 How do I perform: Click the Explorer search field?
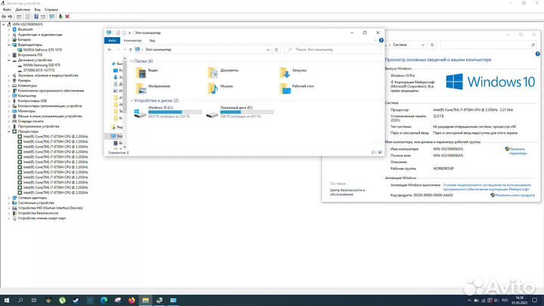(x=332, y=50)
